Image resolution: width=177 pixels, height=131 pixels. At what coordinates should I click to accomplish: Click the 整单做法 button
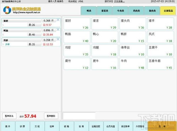coord(9,116)
